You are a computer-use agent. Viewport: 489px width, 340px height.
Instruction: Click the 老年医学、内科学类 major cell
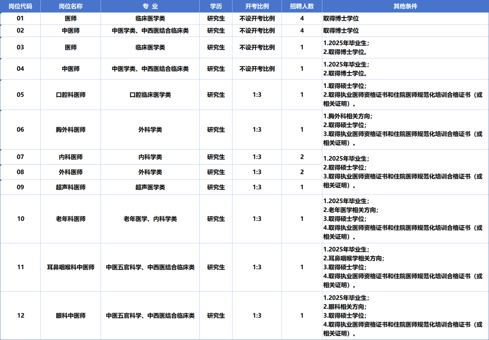[x=150, y=219]
